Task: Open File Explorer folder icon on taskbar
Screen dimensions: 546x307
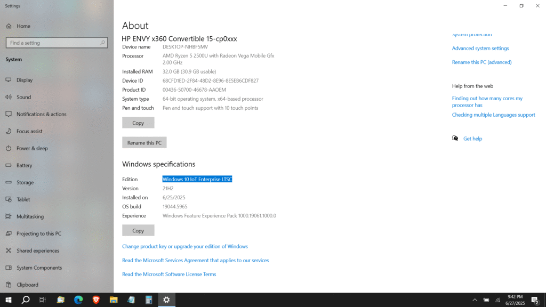Action: tap(114, 300)
